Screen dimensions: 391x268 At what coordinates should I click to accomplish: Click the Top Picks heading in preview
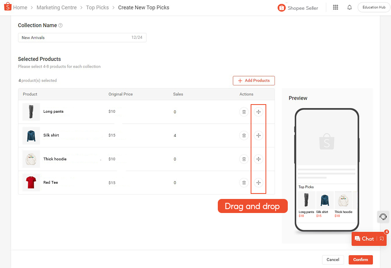[x=306, y=187]
